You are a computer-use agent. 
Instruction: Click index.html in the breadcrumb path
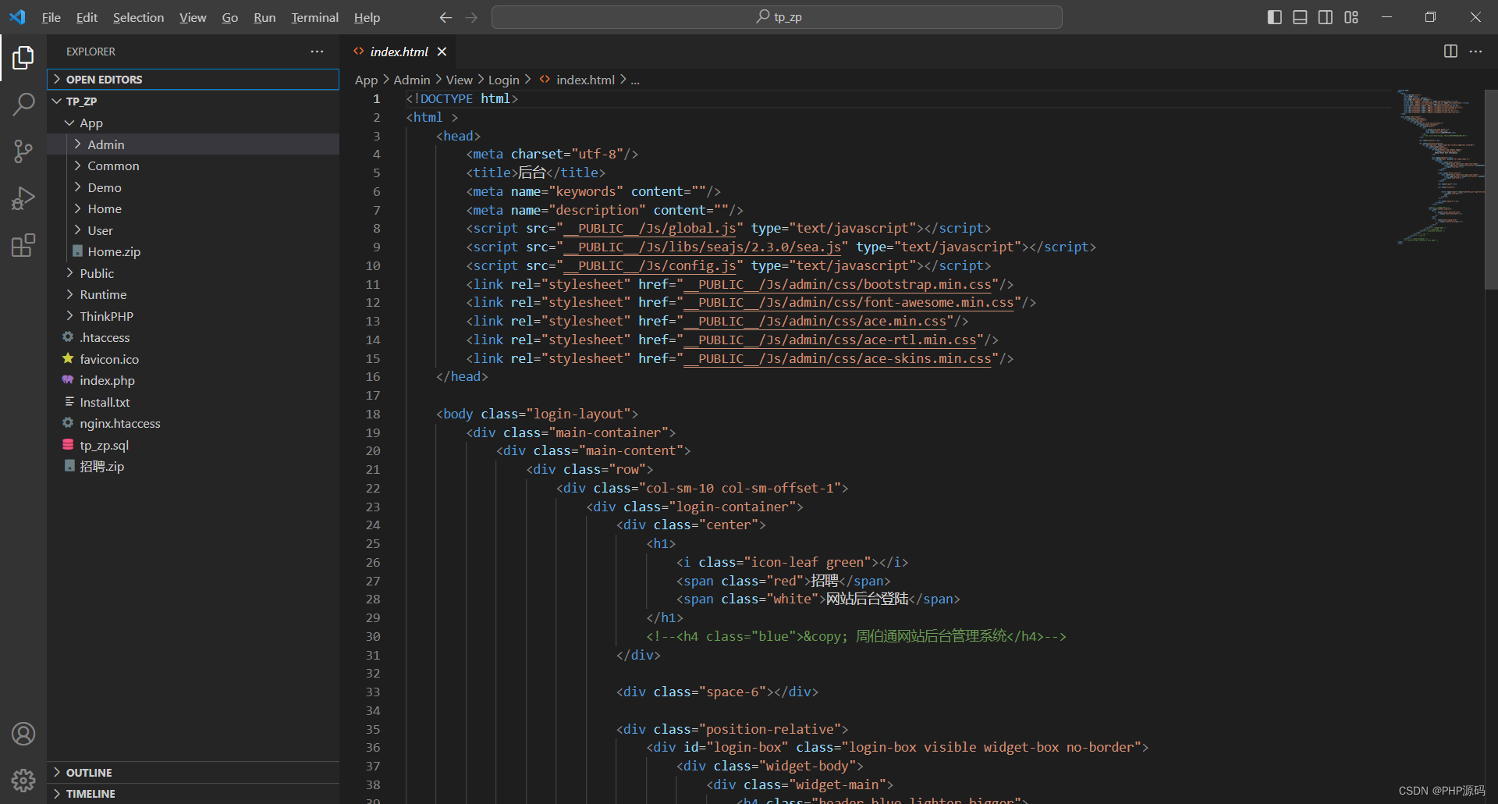pos(585,80)
